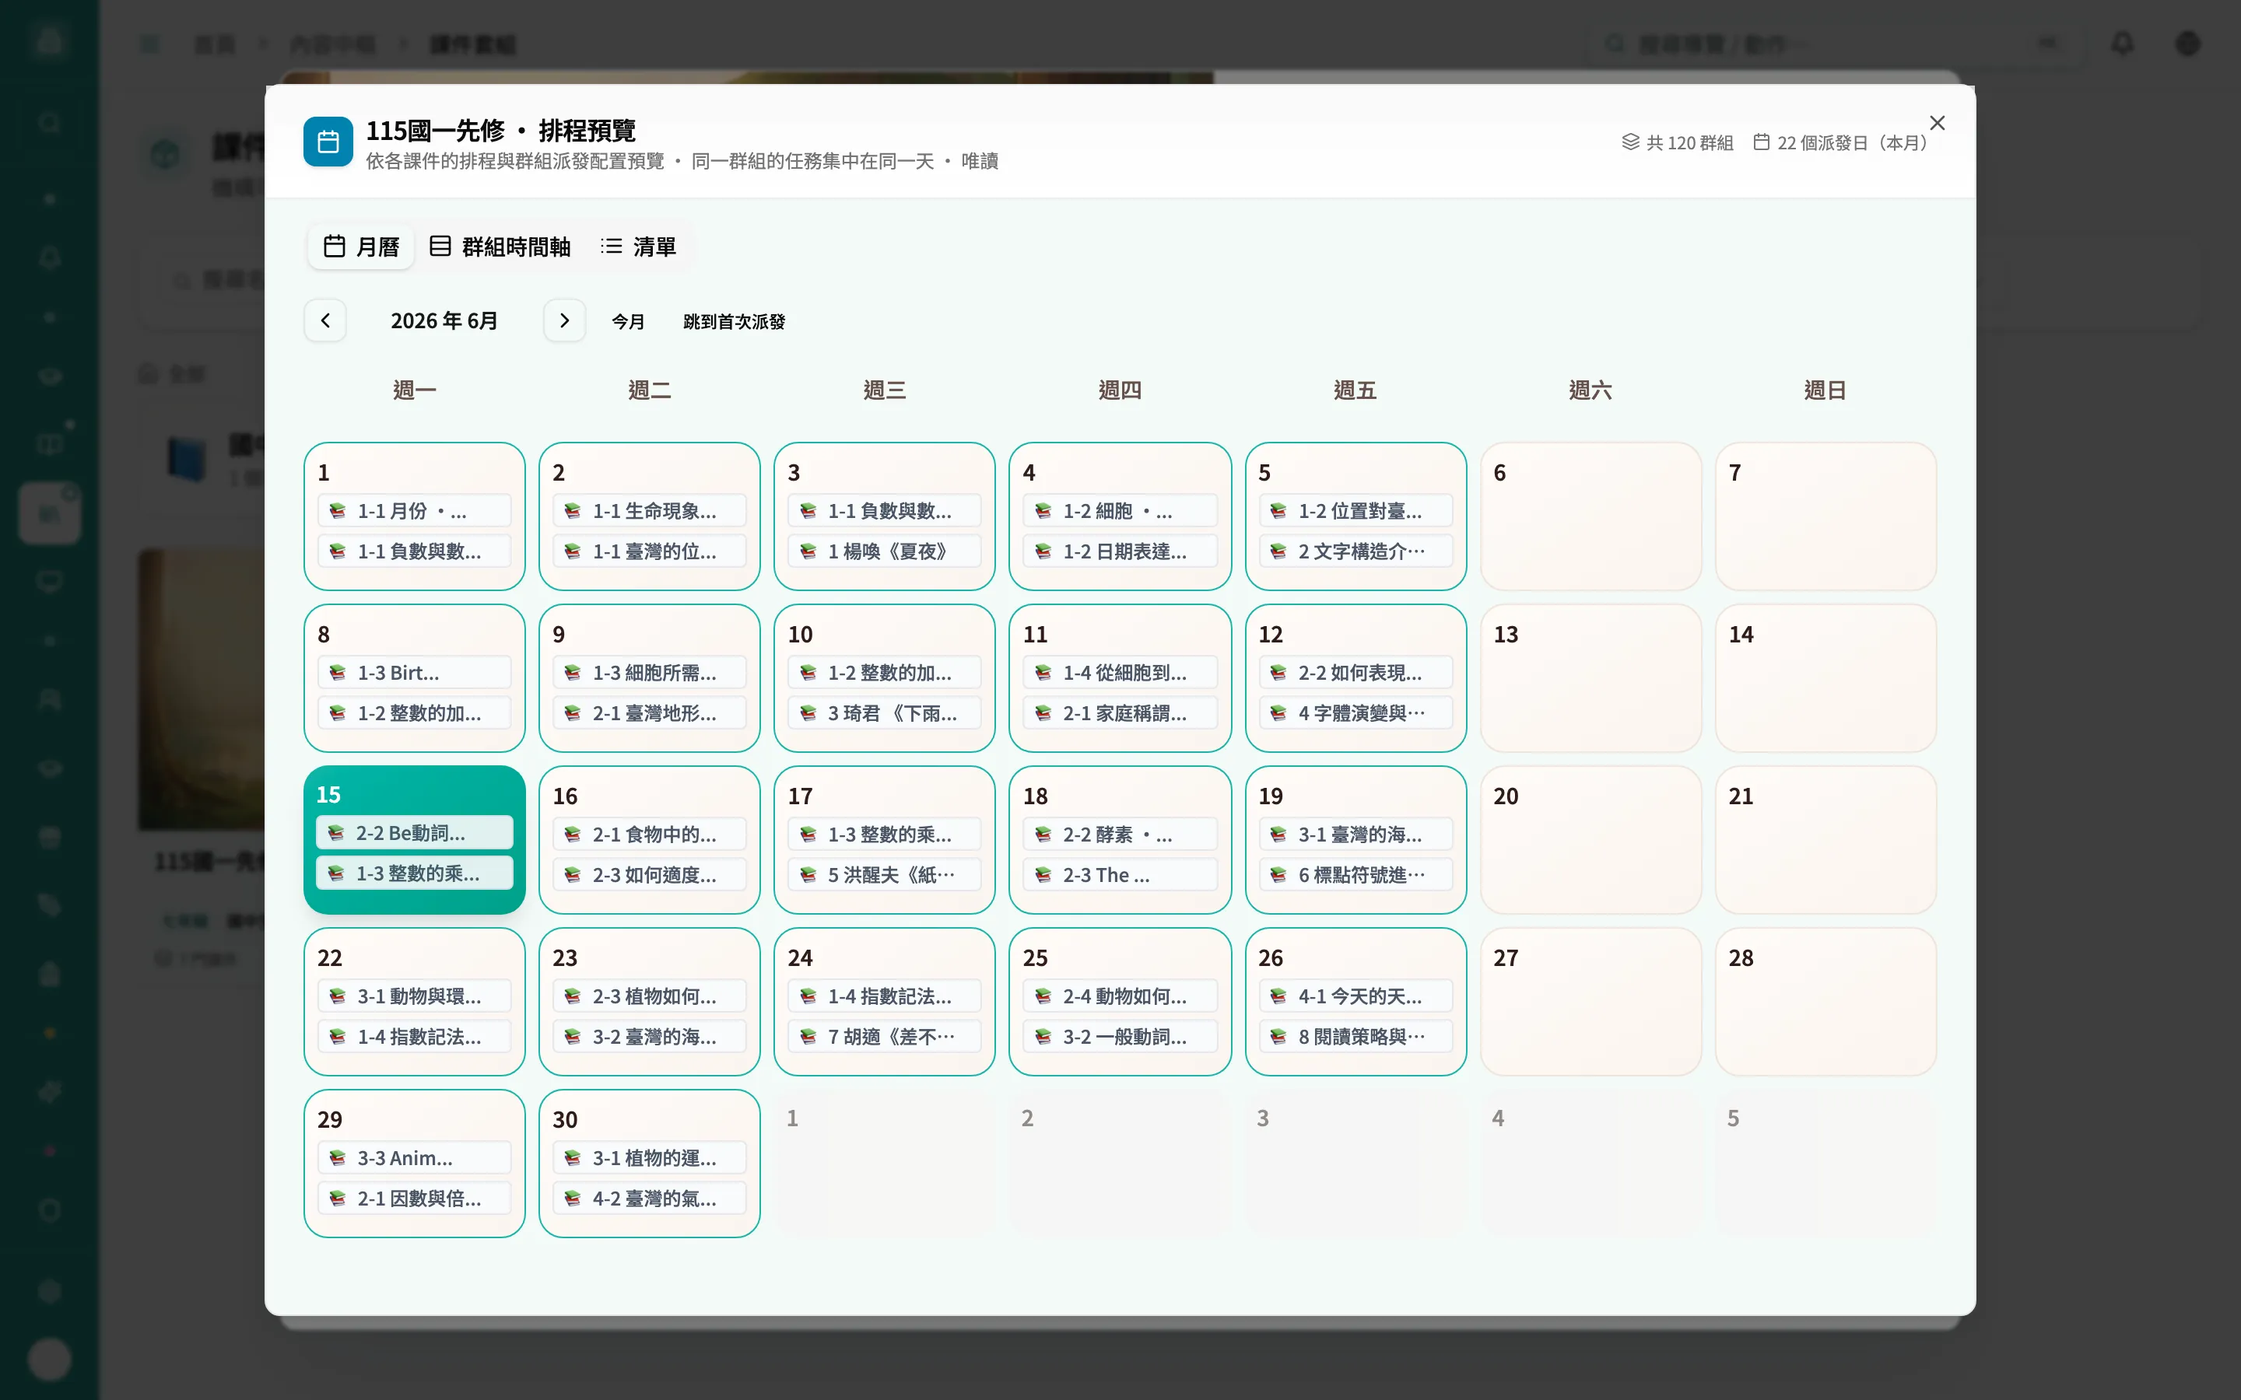Open task 2-1 臺灣地形 on June 9
The height and width of the screenshot is (1400, 2241).
[649, 713]
